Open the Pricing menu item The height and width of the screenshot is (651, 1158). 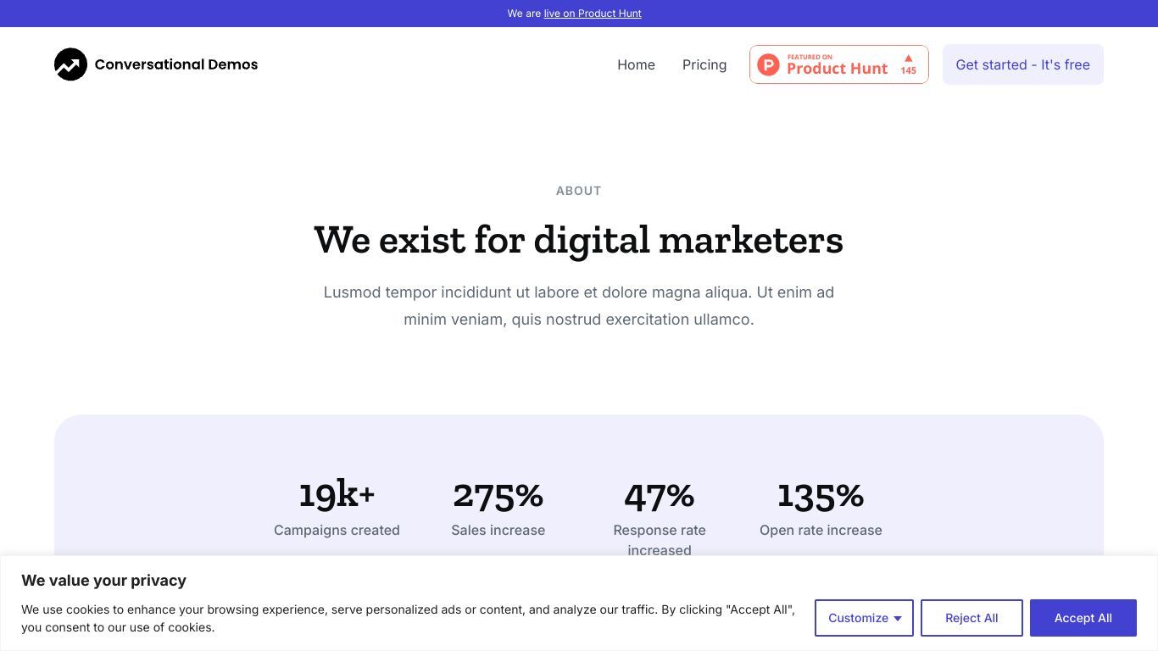[x=704, y=64]
